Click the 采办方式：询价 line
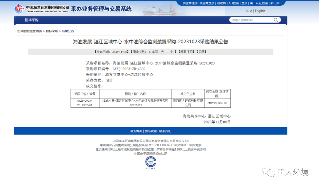Image resolution: width=319 pixels, height=186 pixels. tap(99, 80)
